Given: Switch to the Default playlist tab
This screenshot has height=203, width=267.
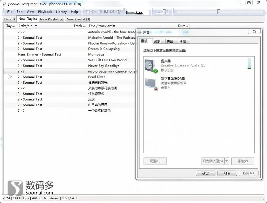Looking at the screenshot, I should (10, 19).
